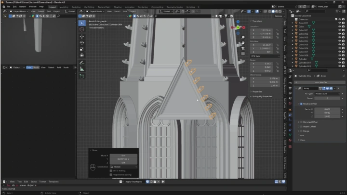347x195 pixels.
Task: Toggle Relative Offset checkbox
Action: 301,104
